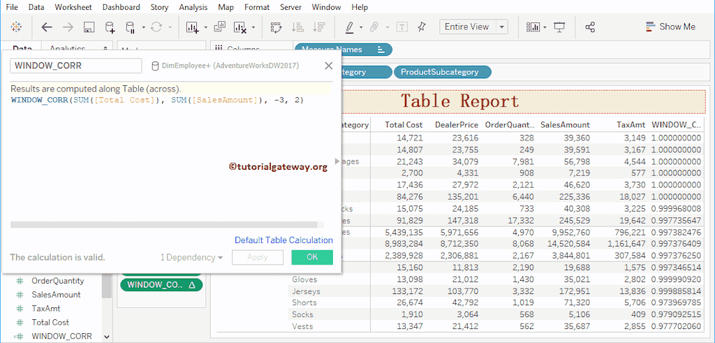Click the Group Members paperclip icon
This screenshot has height=343, width=715.
374,27
